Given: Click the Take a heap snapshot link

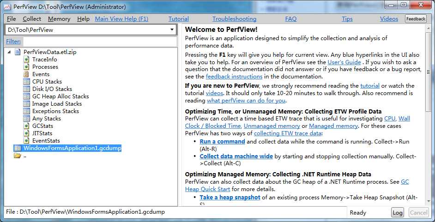Looking at the screenshot, I should tap(230, 198).
